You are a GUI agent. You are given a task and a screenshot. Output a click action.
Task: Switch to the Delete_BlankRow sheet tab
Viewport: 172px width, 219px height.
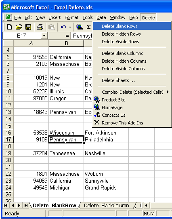pos(55,205)
